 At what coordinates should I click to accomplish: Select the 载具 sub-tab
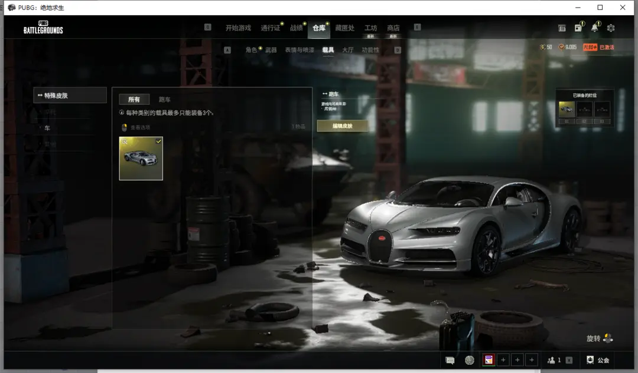328,50
